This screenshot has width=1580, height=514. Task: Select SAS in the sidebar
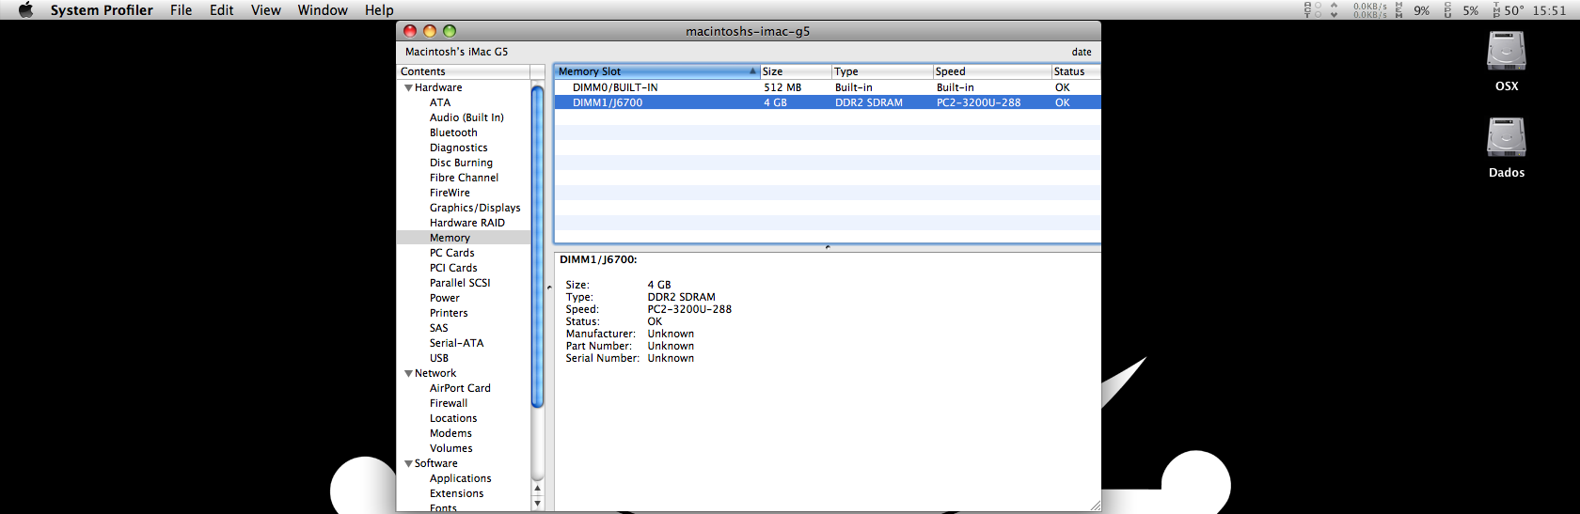(x=438, y=328)
